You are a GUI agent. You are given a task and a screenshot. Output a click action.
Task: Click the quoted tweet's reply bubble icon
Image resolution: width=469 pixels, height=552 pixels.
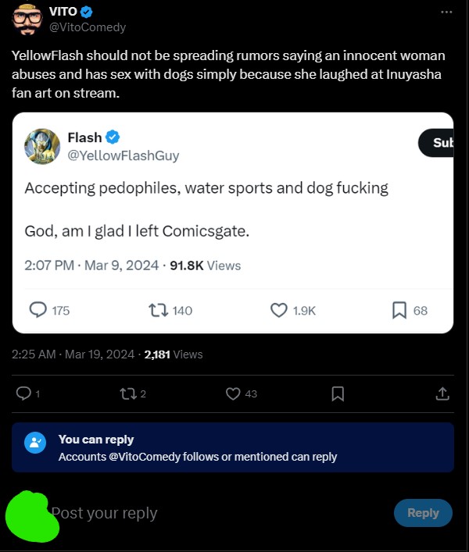point(38,310)
